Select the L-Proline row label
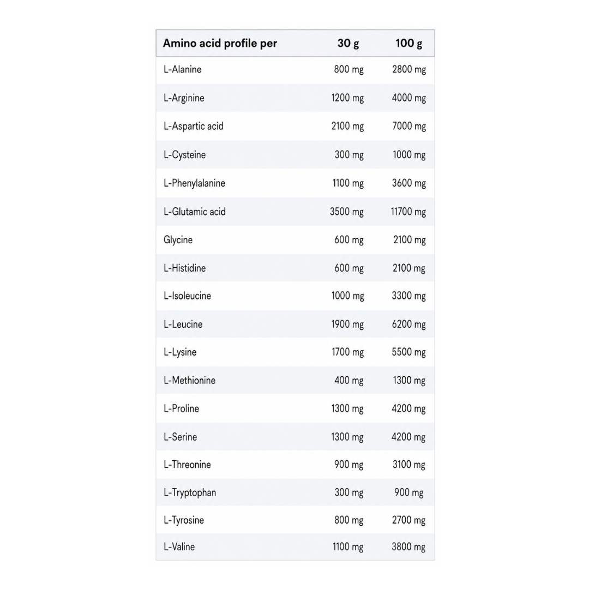The height and width of the screenshot is (589, 589). point(181,408)
